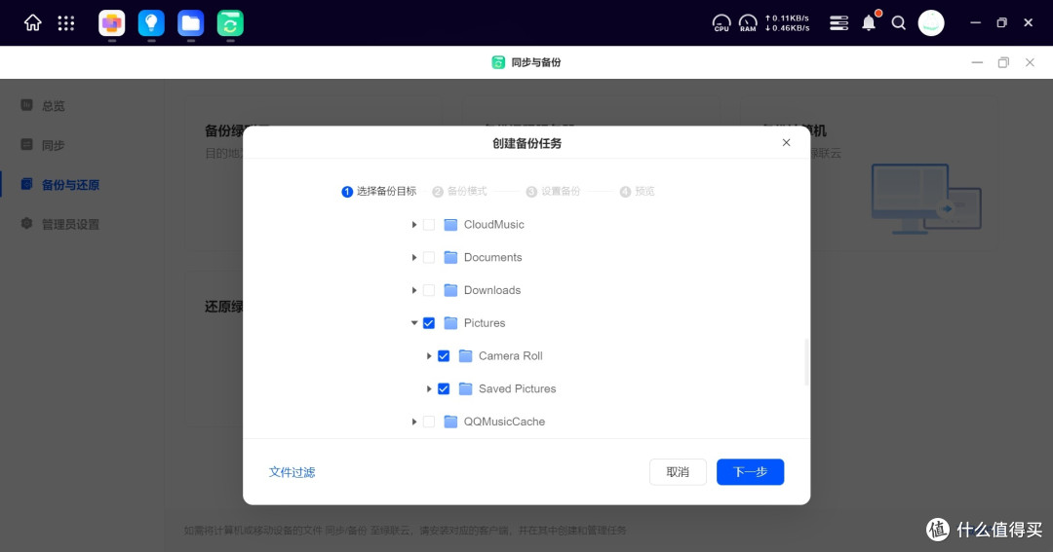1053x552 pixels.
Task: Click the folder list scrollbar
Action: pyautogui.click(x=806, y=362)
